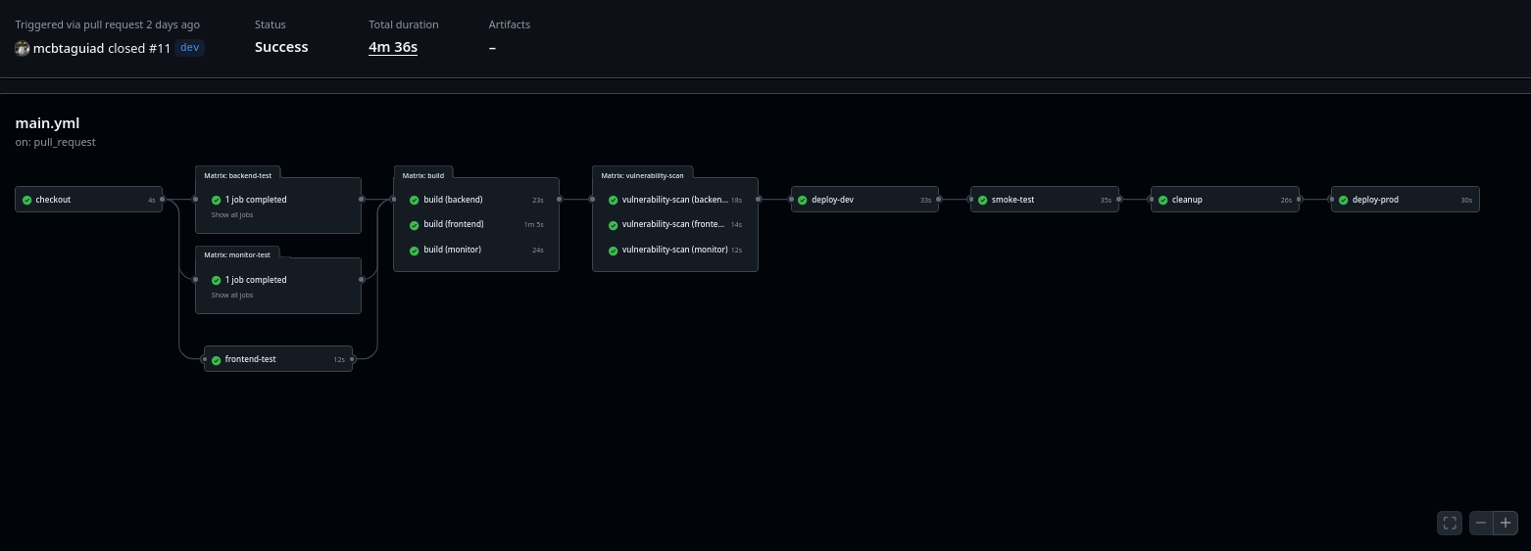The image size is (1531, 551).
Task: Open the deploy-dev job
Action: (865, 200)
